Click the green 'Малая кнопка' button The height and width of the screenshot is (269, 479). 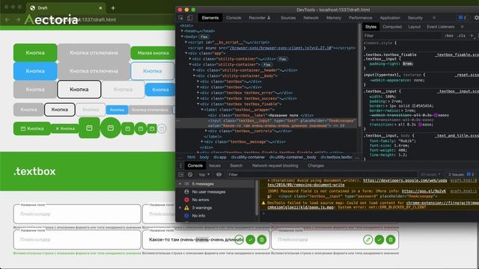[x=153, y=53]
